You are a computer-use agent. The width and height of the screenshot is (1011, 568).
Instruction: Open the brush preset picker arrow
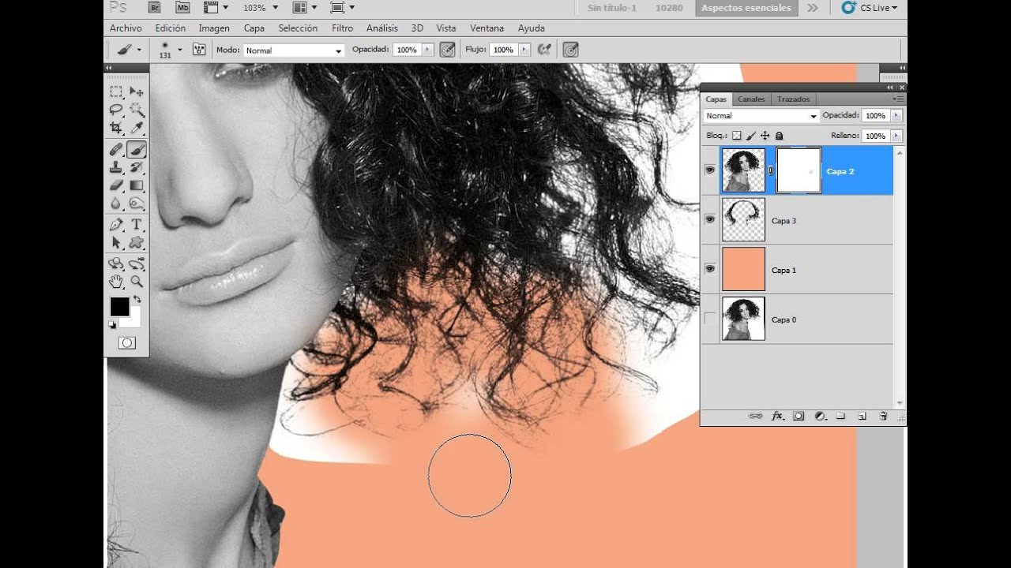pos(180,50)
